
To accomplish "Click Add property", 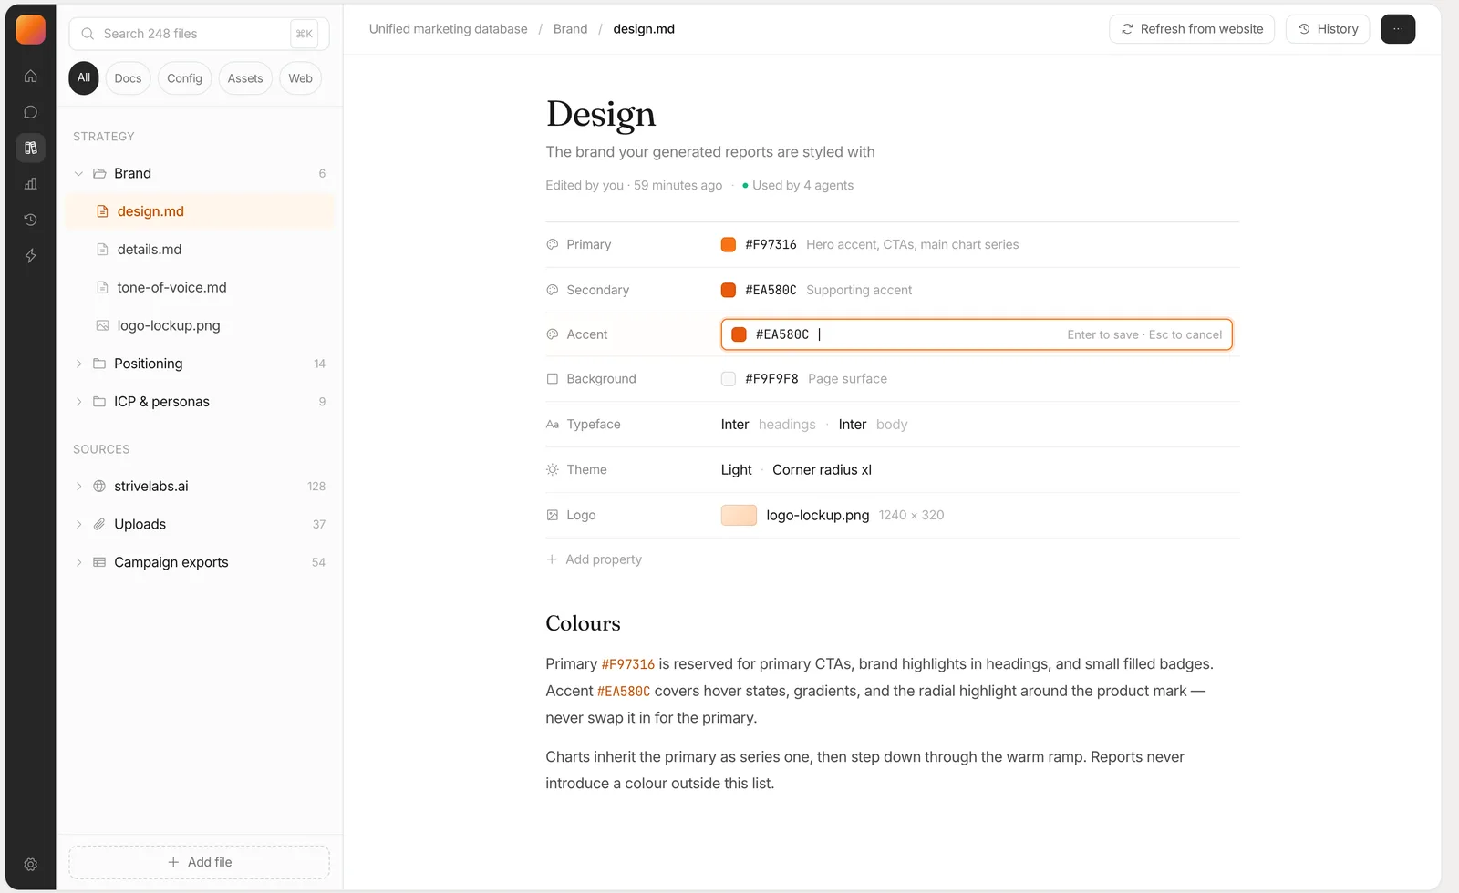I will pos(594,559).
